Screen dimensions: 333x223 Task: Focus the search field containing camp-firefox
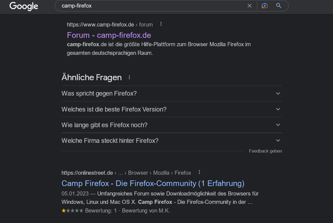coord(151,6)
